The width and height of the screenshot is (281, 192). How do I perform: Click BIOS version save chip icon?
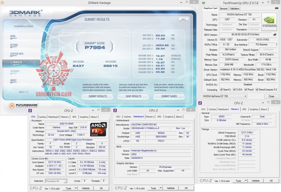tap(274, 34)
